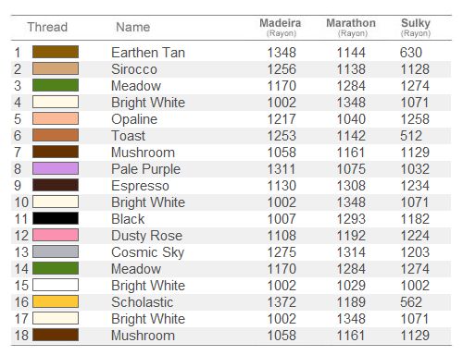Click the Cosmic Sky gray swatch
The width and height of the screenshot is (463, 355).
(56, 251)
